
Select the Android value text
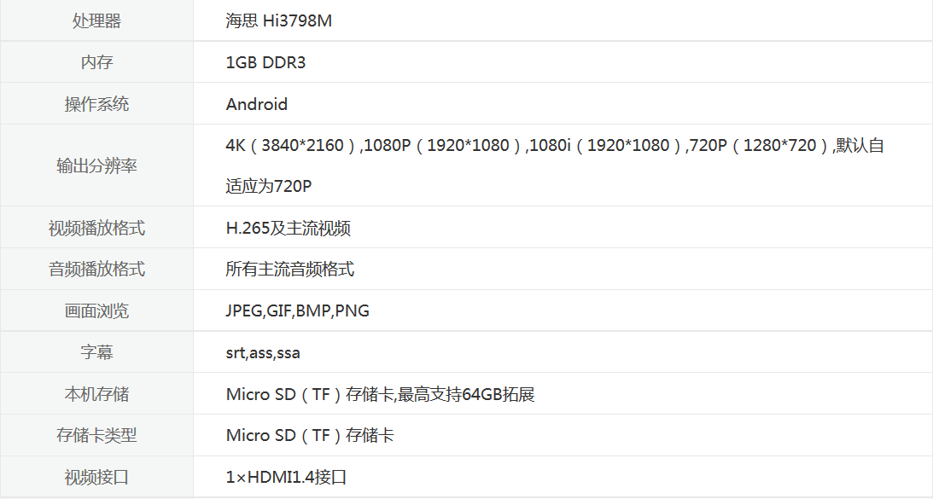pyautogui.click(x=256, y=104)
